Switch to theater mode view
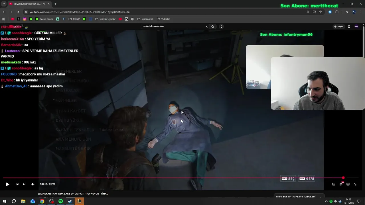Image resolution: width=365 pixels, height=205 pixels. click(x=348, y=184)
